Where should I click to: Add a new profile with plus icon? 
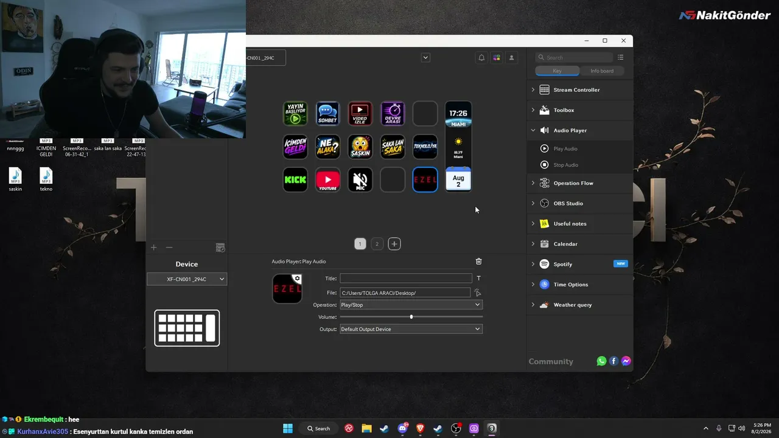(x=154, y=248)
